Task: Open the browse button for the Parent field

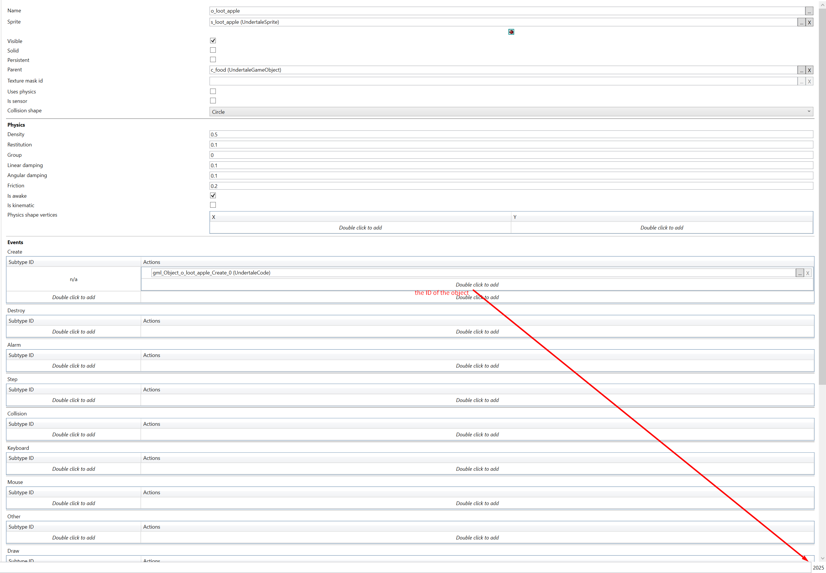Action: [801, 70]
